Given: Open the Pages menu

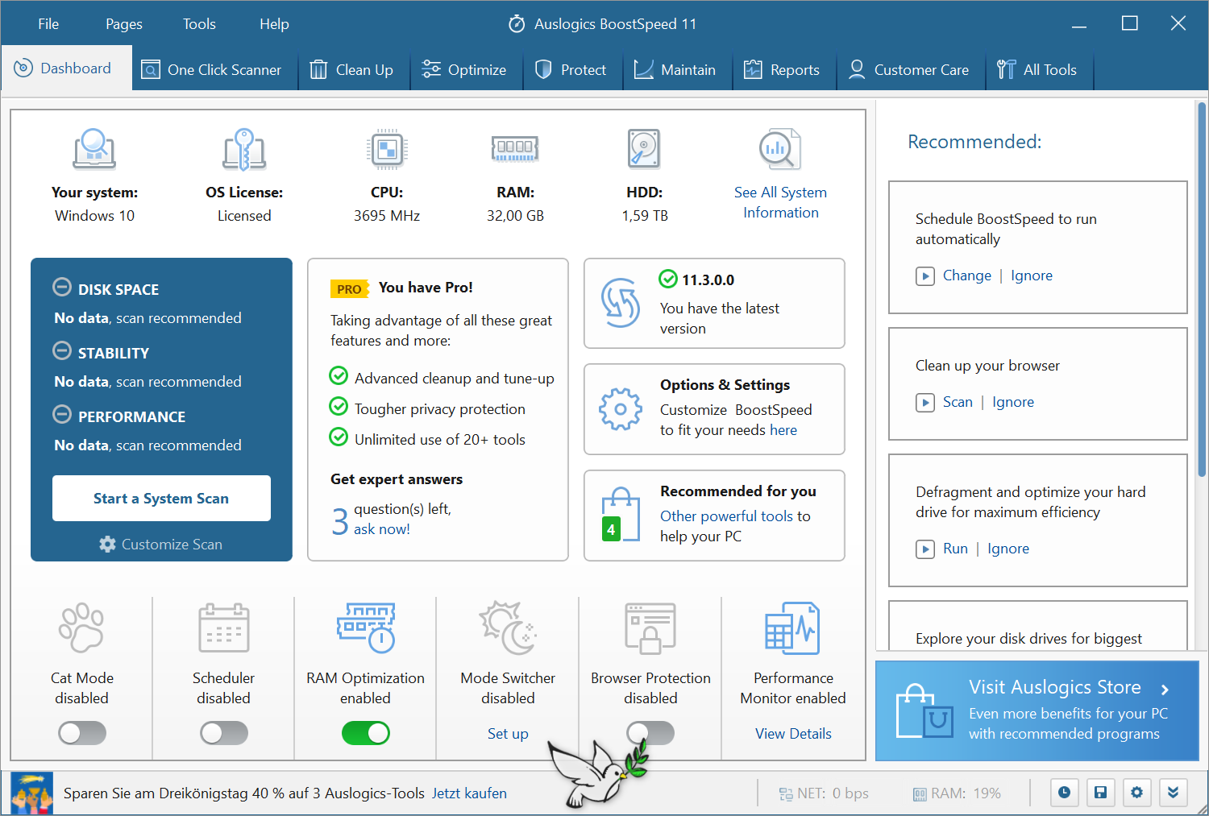Looking at the screenshot, I should point(124,24).
